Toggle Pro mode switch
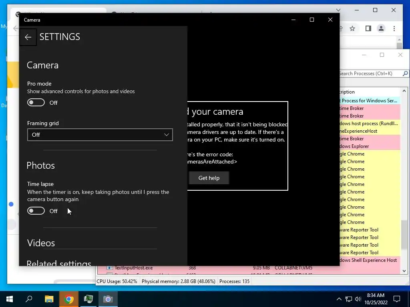Image resolution: width=410 pixels, height=307 pixels. 36,103
